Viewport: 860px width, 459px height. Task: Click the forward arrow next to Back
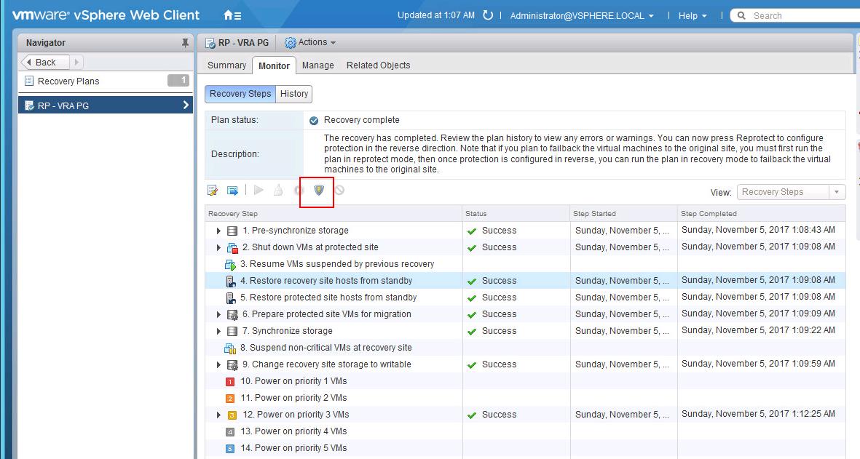pyautogui.click(x=76, y=63)
